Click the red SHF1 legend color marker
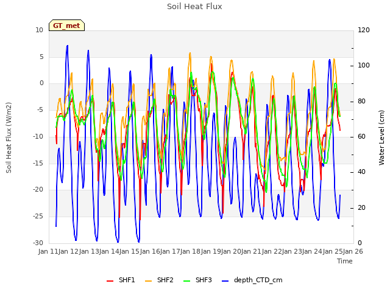 click(110, 281)
